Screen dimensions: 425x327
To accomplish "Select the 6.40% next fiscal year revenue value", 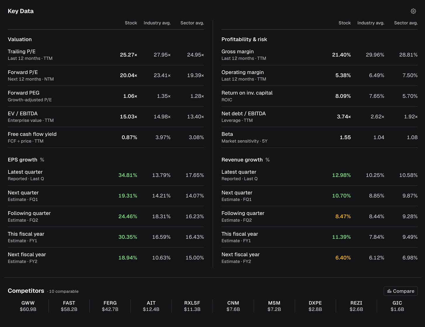I will (343, 258).
